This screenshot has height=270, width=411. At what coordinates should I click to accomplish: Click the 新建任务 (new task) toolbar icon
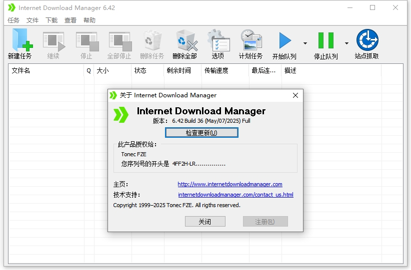pyautogui.click(x=20, y=41)
